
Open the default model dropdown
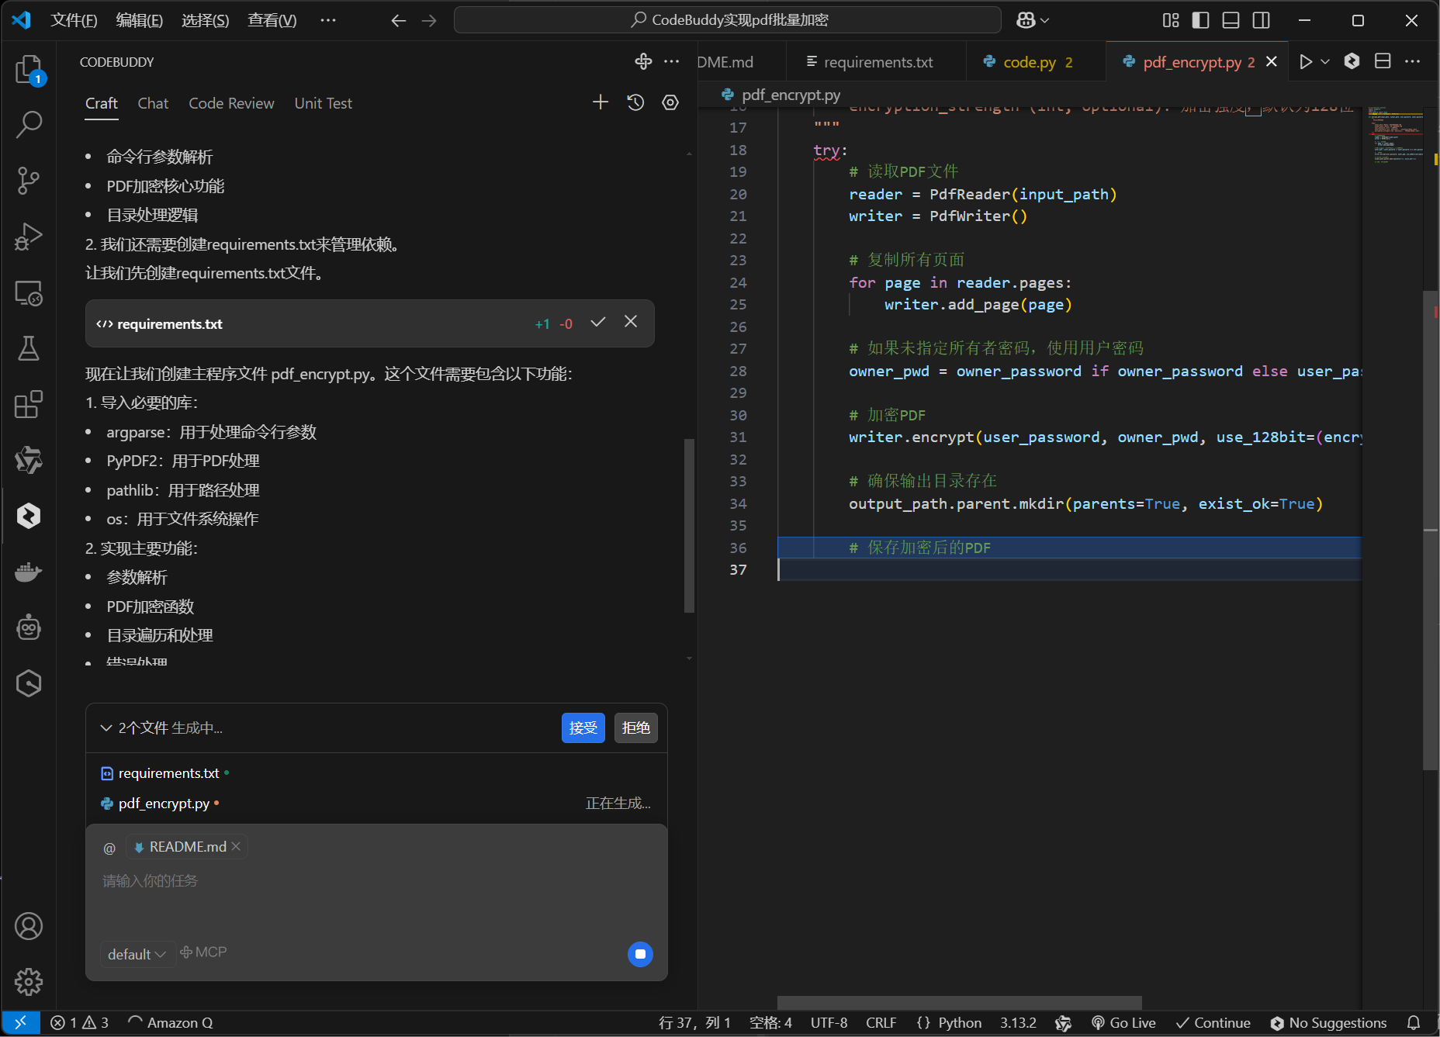point(137,954)
